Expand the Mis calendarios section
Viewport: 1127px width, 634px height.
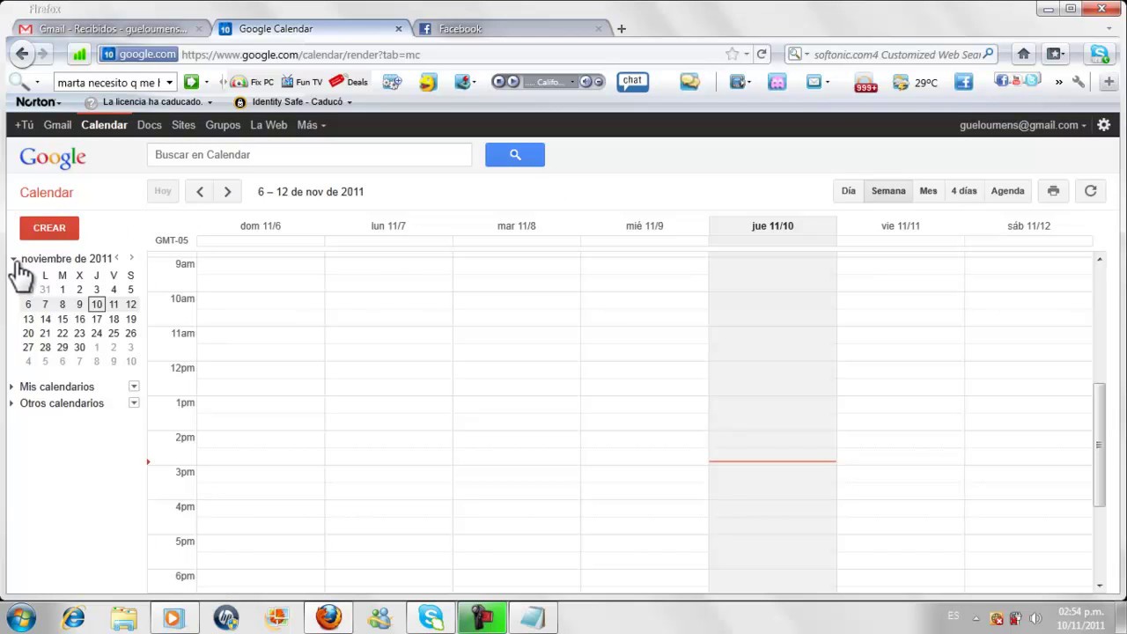point(11,387)
